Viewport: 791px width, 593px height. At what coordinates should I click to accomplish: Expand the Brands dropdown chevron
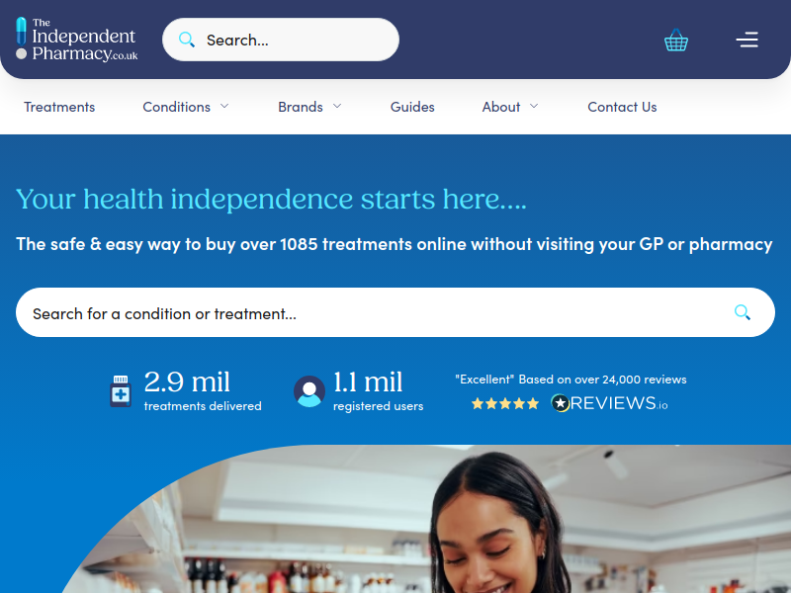[337, 106]
